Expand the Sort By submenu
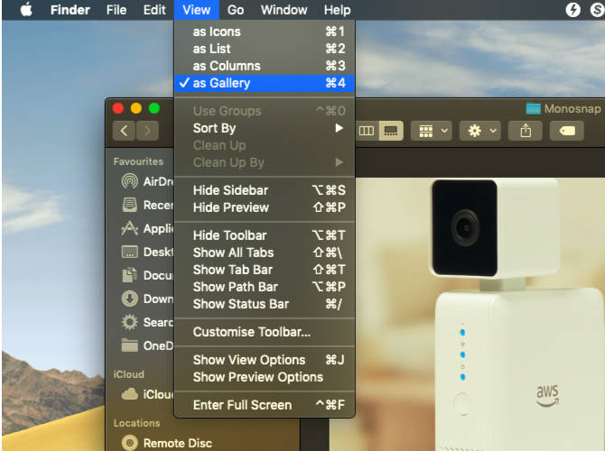This screenshot has width=605, height=451. click(x=265, y=128)
